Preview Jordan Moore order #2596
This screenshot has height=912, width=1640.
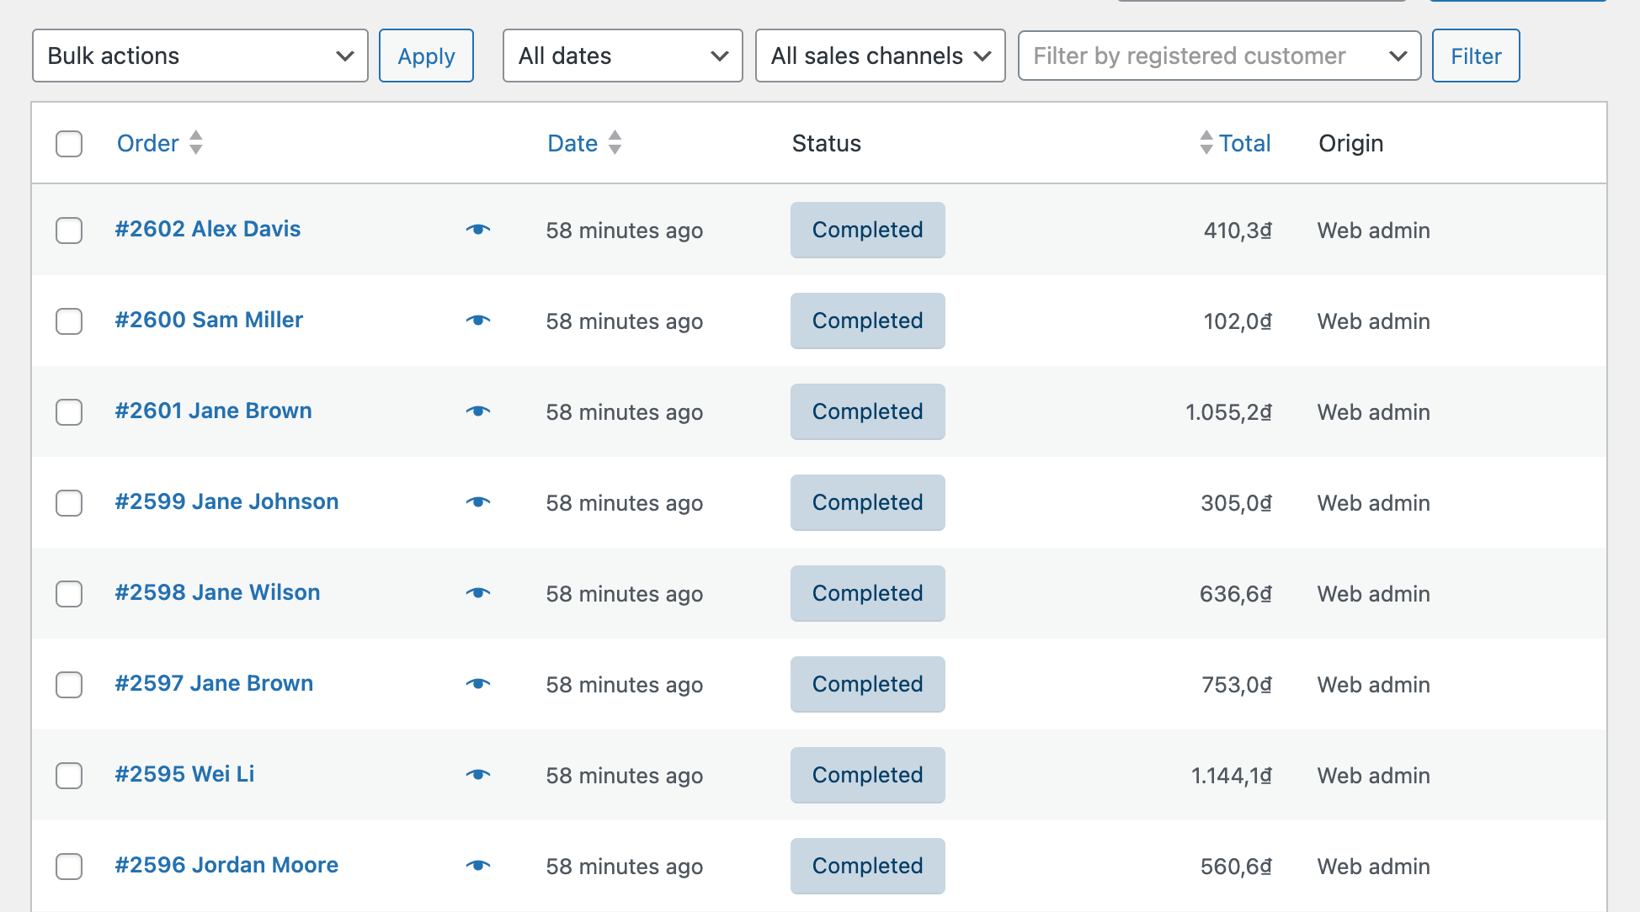point(478,866)
